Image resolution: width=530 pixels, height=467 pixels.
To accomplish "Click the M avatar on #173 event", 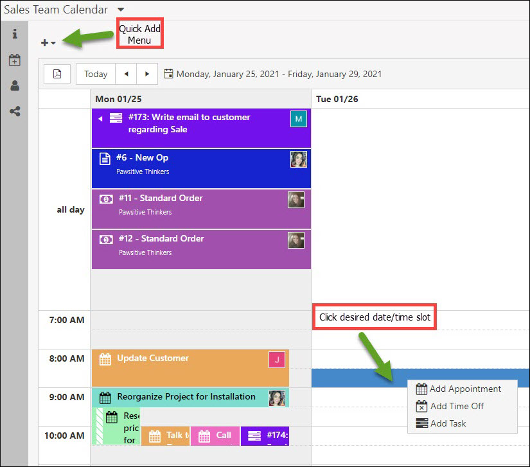I will (x=299, y=119).
